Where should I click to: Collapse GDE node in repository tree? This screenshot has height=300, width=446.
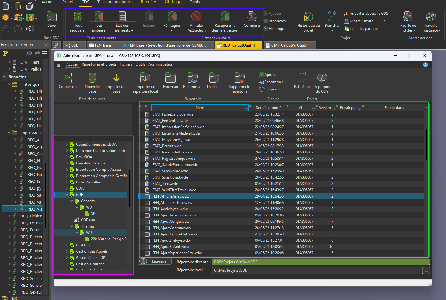coord(67,195)
